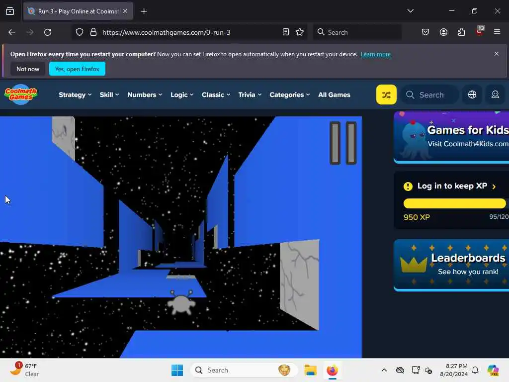
Task: Go back to the previous page
Action: [12, 32]
